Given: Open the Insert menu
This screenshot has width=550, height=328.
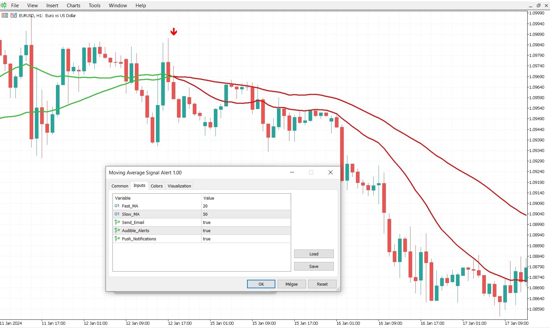Looking at the screenshot, I should coord(52,5).
